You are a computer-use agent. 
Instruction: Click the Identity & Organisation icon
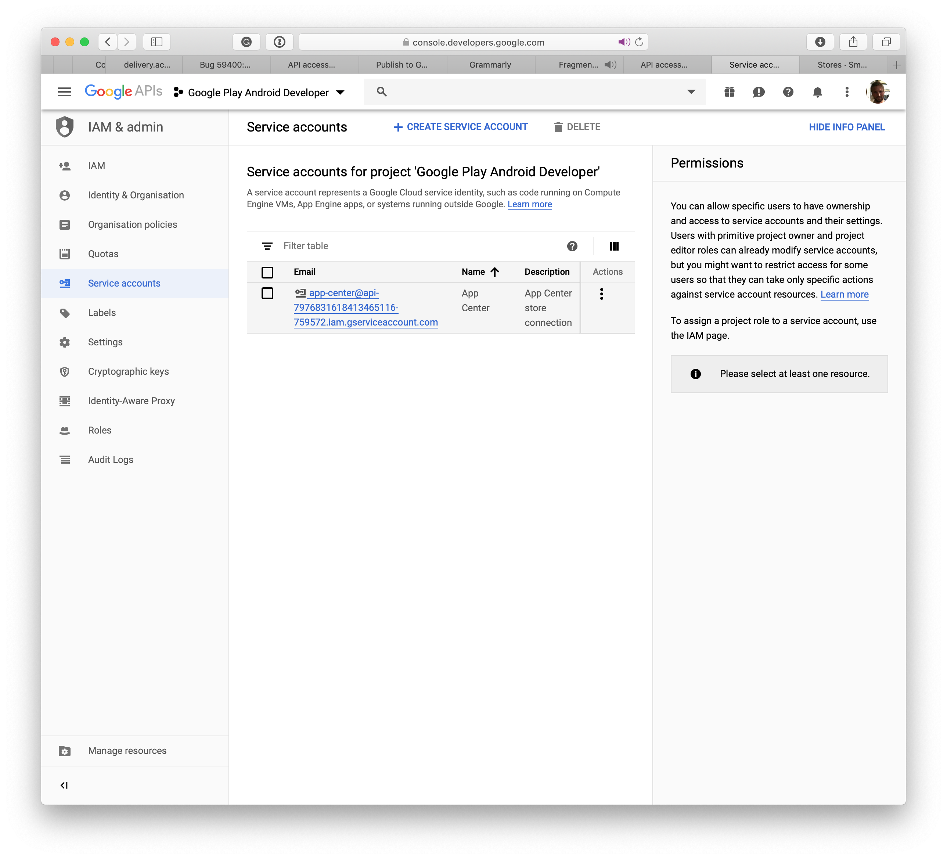tap(65, 195)
